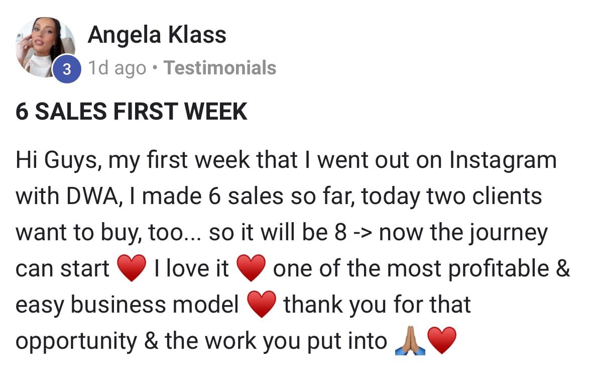Click the dot separator before Testimonials
The height and width of the screenshot is (386, 592).
(155, 68)
